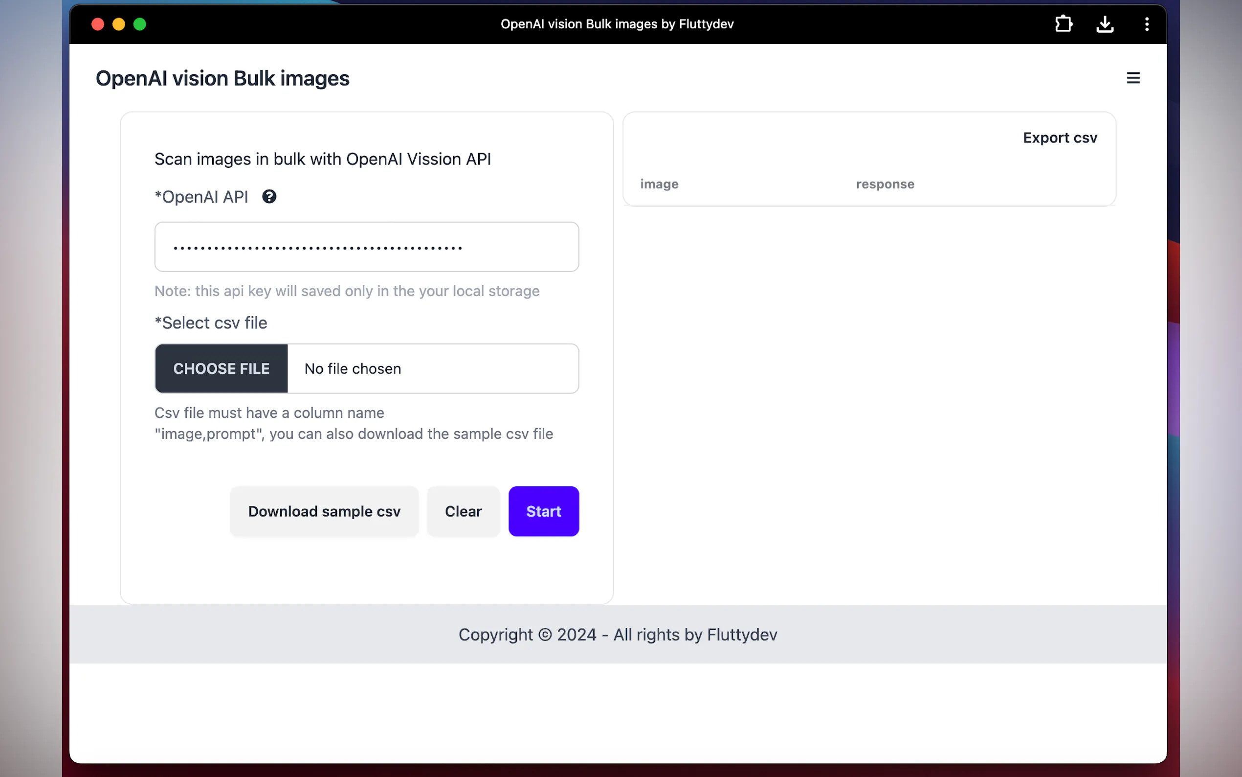Click the copyright Fluttydev footer text

pyautogui.click(x=618, y=635)
